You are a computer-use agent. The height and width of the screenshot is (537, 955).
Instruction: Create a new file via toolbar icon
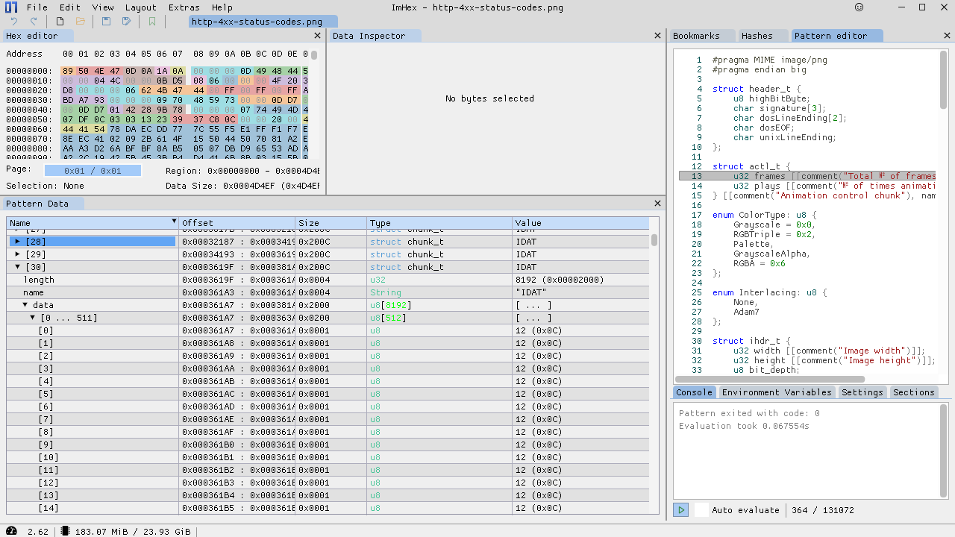(60, 22)
